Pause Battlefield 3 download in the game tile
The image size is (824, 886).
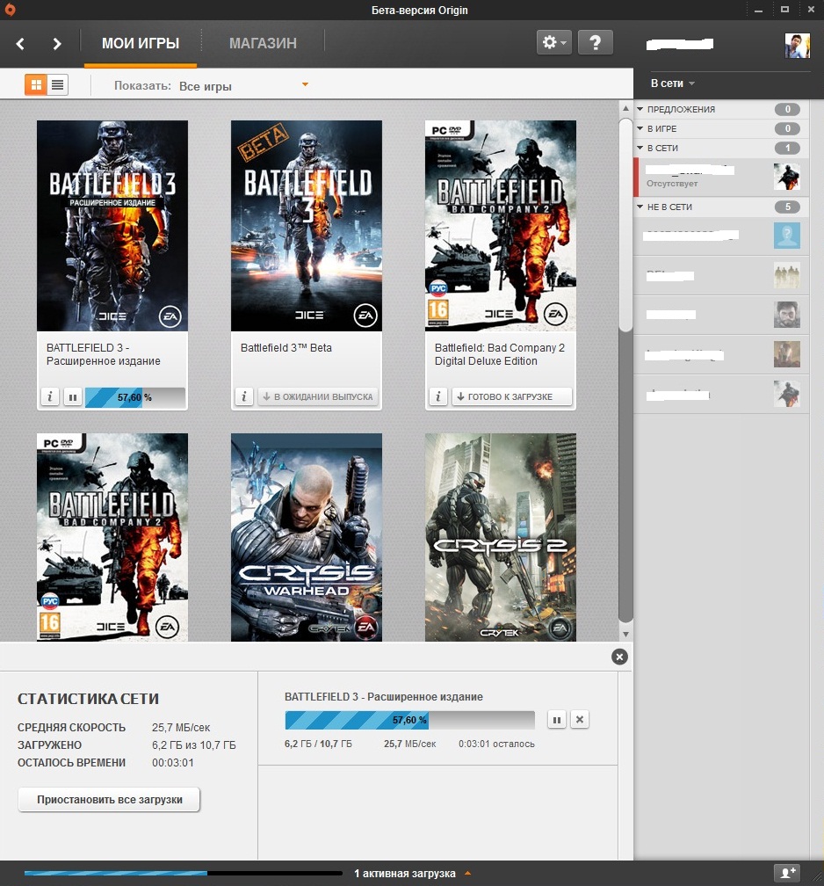72,397
